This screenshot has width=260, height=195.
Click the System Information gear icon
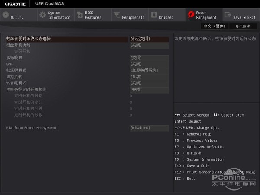[43, 15]
